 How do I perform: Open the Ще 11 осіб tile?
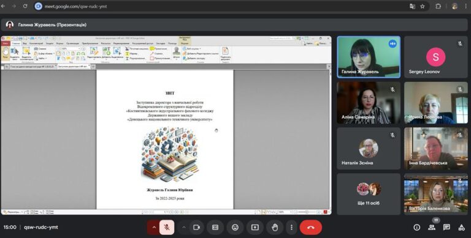(x=369, y=194)
